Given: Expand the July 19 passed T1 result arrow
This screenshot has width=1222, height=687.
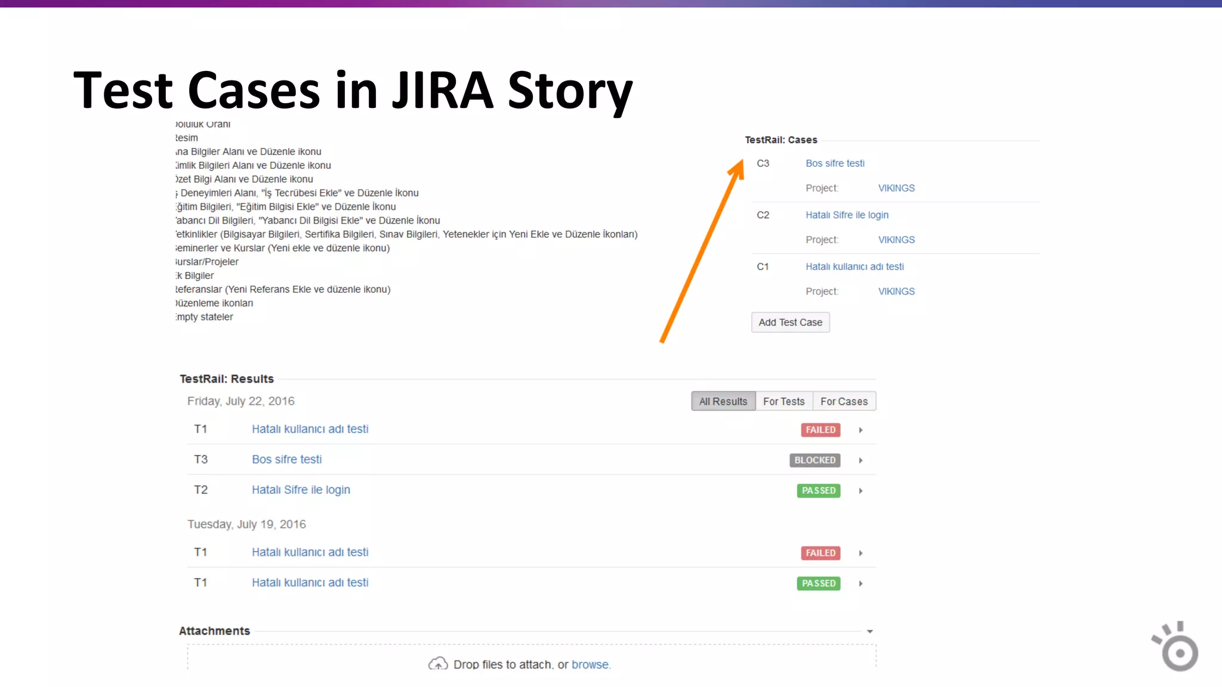Looking at the screenshot, I should click(x=860, y=584).
